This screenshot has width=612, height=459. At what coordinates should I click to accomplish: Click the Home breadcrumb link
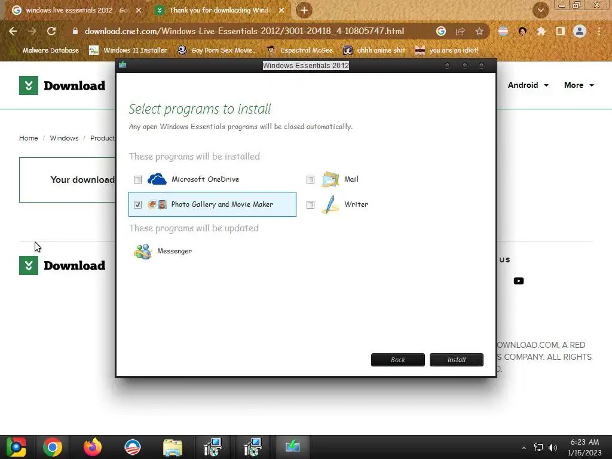[29, 138]
